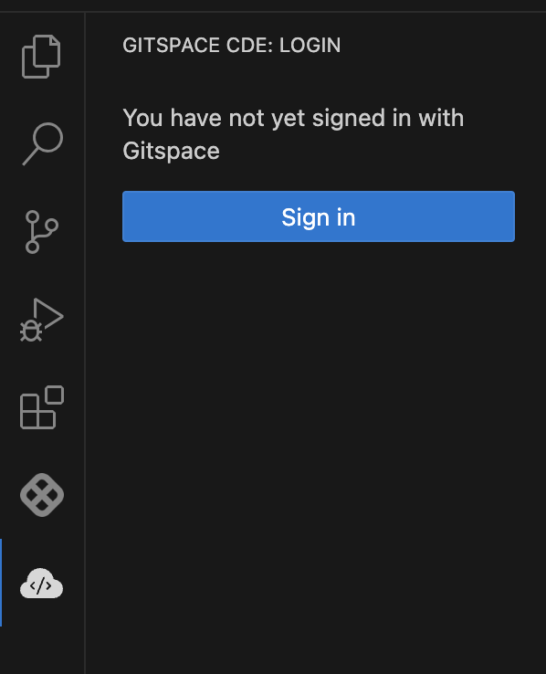Click the divider between activity bar and panel

(x=85, y=344)
